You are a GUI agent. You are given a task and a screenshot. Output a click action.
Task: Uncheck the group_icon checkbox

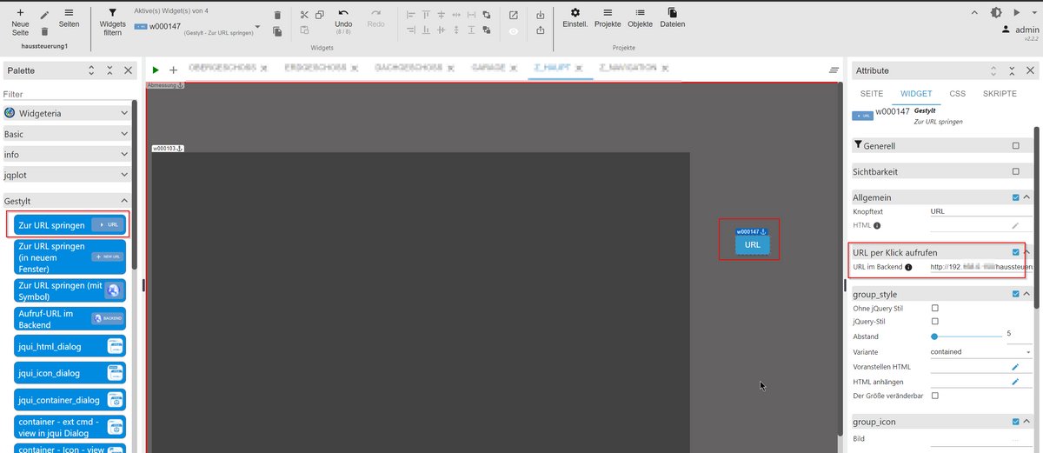click(1016, 422)
